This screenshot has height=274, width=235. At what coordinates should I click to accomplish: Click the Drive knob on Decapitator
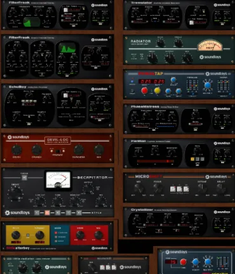coord(16,193)
